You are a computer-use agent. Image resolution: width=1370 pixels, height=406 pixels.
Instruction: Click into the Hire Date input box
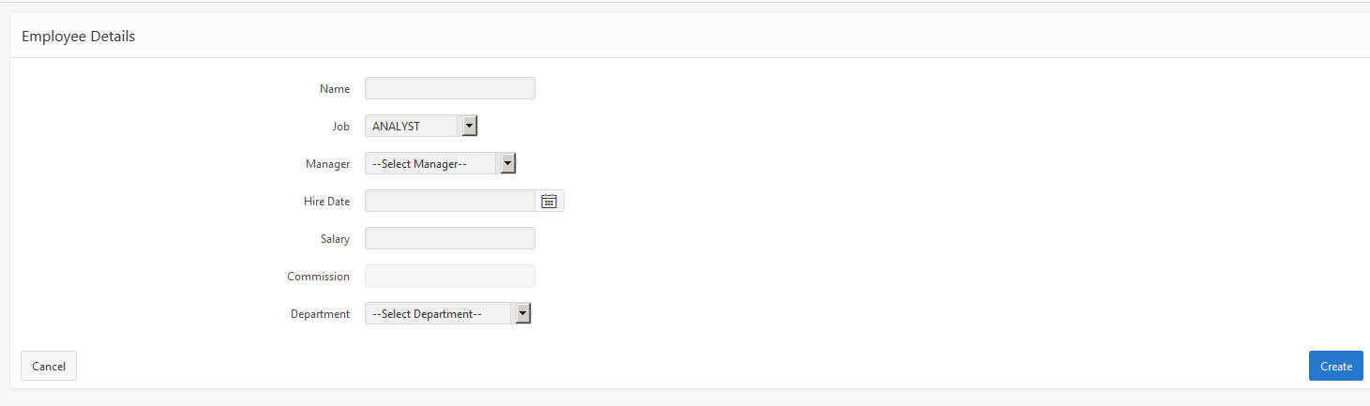pos(449,201)
